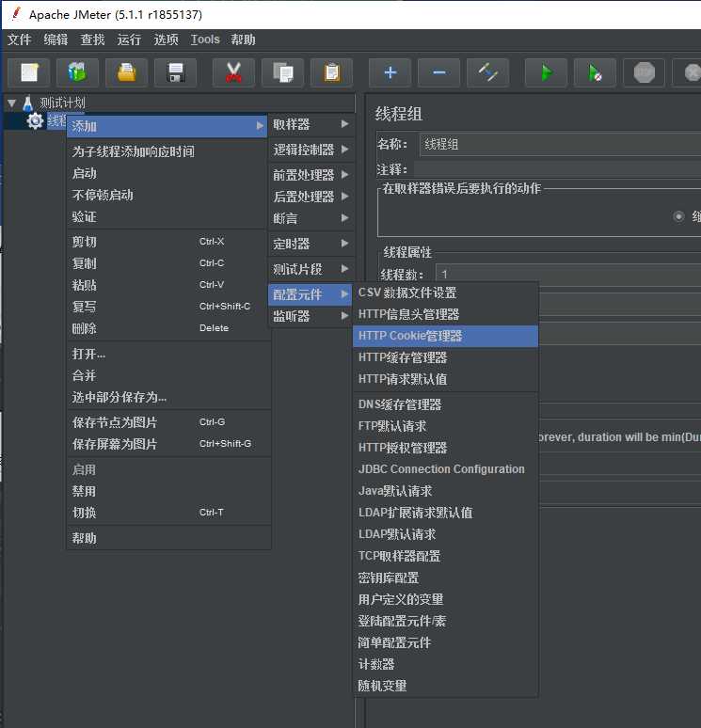Image resolution: width=701 pixels, height=728 pixels.
Task: Open the 帮助 menu in menu bar
Action: tap(243, 40)
